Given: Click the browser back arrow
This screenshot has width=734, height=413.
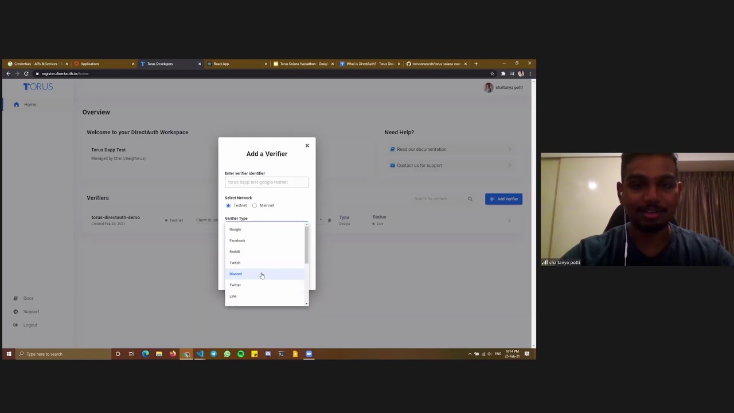Looking at the screenshot, I should click(x=8, y=73).
